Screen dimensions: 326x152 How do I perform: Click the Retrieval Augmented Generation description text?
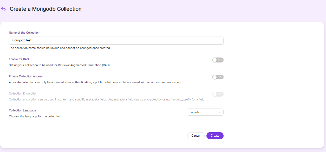[60, 65]
